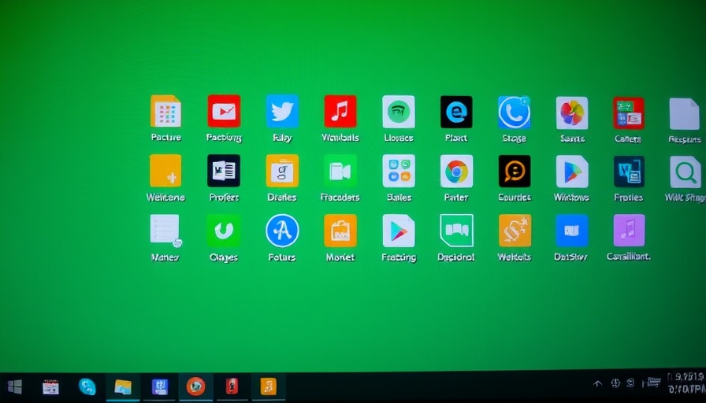This screenshot has height=403, width=706.
Task: Open the Slailes app-grid icon
Action: 399,171
